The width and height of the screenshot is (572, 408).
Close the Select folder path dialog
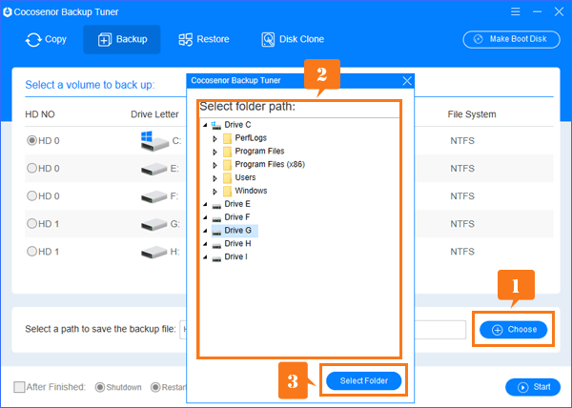407,81
